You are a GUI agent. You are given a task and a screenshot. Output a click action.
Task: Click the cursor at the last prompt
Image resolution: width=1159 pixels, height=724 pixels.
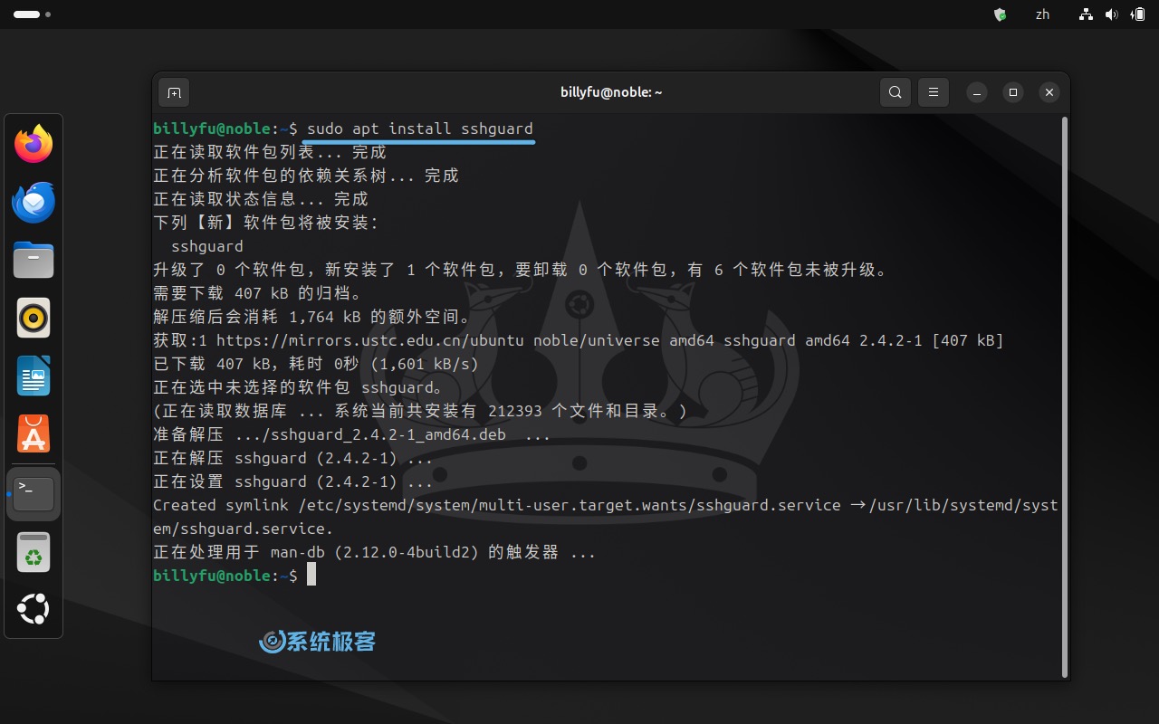click(311, 575)
